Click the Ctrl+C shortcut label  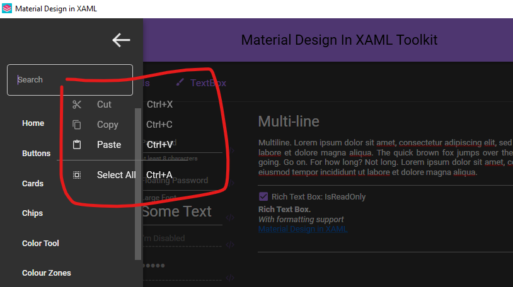159,125
